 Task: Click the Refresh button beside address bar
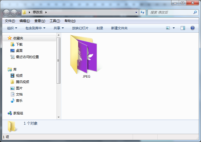tap(143, 12)
